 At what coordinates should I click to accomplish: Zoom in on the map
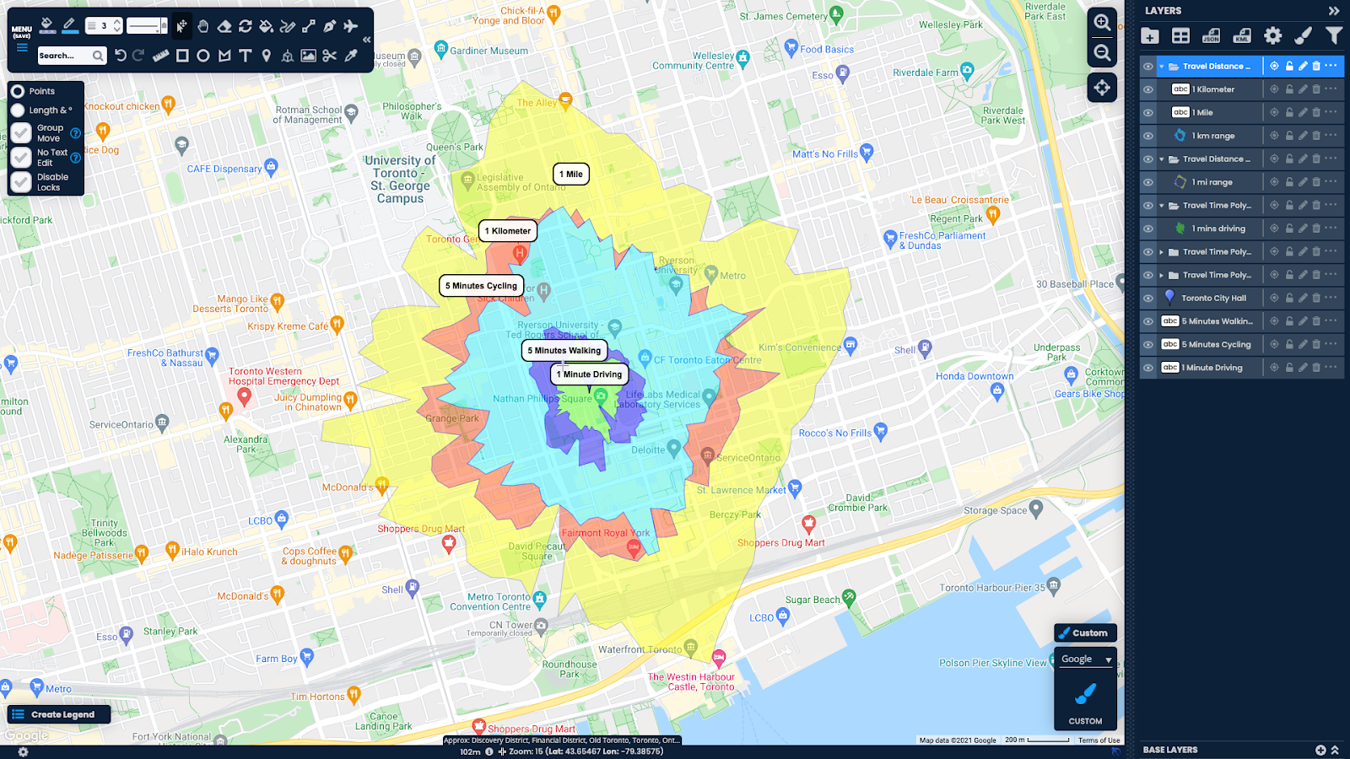(x=1102, y=23)
